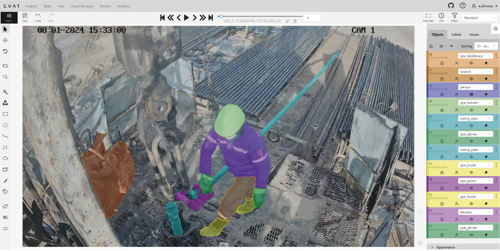Hide the ppe_helmet object with eye icon
The image size is (500, 251).
click(471, 110)
